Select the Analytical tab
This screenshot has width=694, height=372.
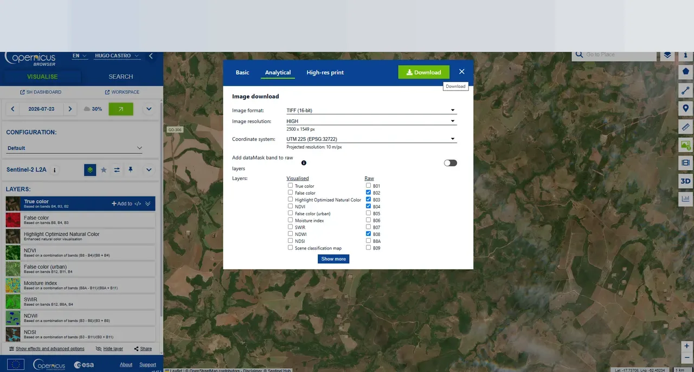[x=278, y=72]
